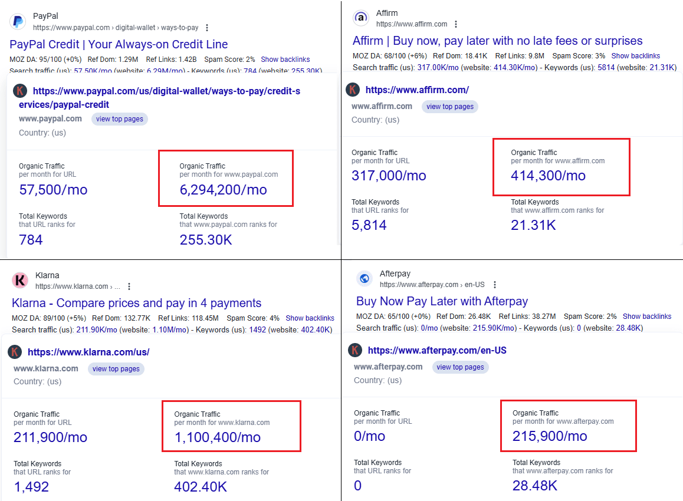Show backlinks for Klarna result

coord(310,318)
